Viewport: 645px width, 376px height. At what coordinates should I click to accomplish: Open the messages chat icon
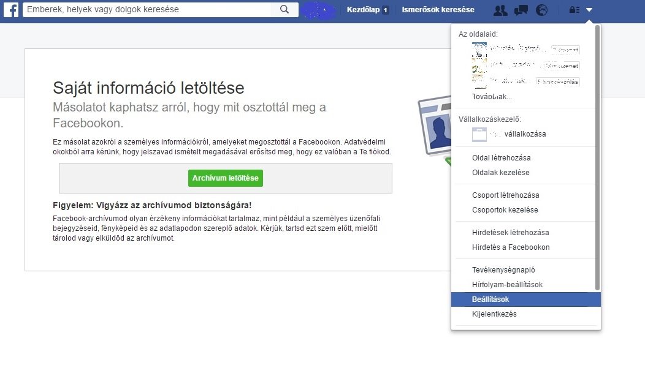521,10
